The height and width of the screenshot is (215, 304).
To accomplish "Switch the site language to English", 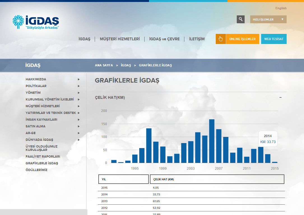I will pos(281,8).
